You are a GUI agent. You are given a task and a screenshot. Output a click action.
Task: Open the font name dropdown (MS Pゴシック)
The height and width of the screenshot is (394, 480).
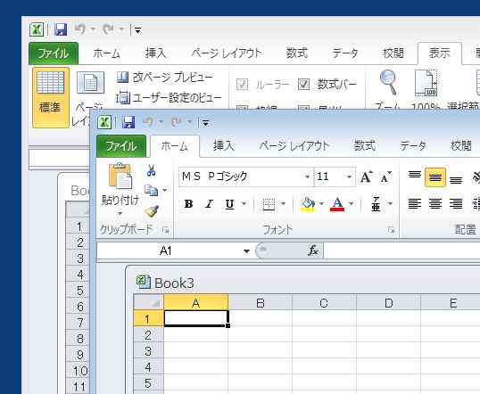click(x=307, y=176)
